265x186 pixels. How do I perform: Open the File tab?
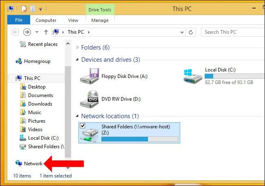coord(19,20)
